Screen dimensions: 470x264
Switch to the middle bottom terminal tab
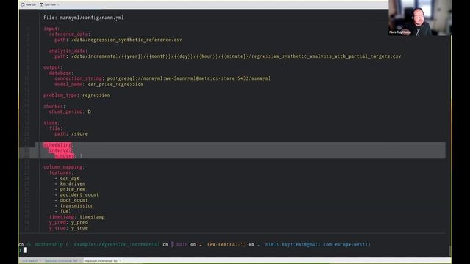point(62,261)
